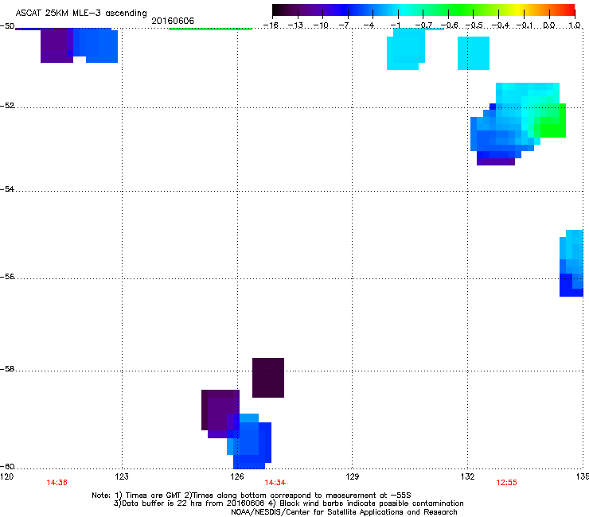Click the red pass time 12:55
Viewport: 589px width, 517px height.
(x=506, y=483)
